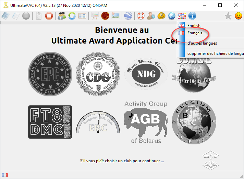Open the My Log book icon
This screenshot has height=179, width=244.
coord(5,16)
